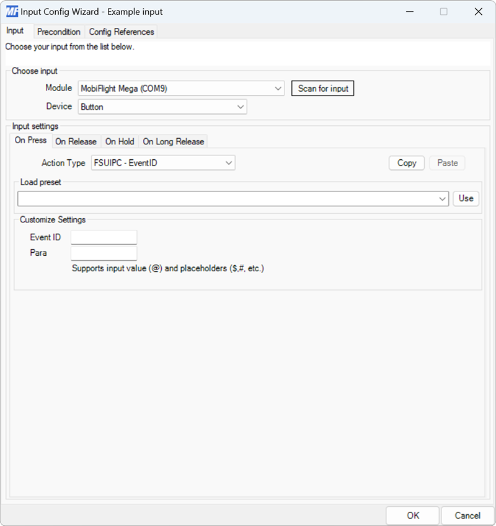Copy the current action settings

coord(406,162)
